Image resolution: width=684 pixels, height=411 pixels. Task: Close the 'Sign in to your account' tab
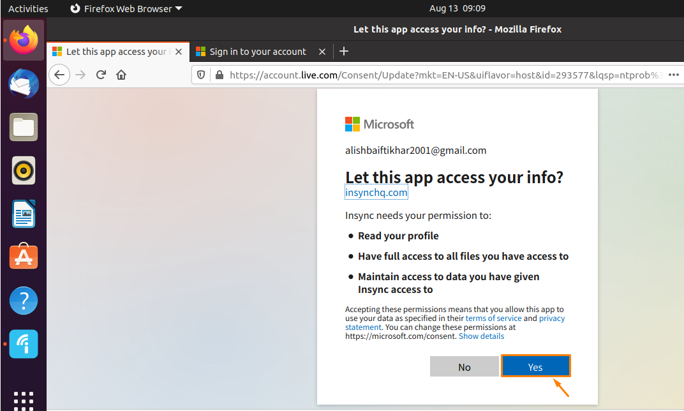322,52
